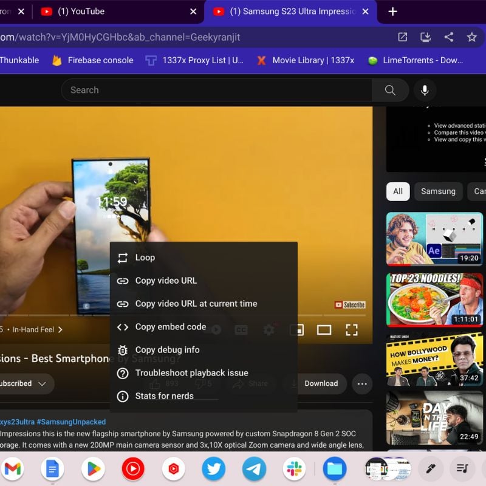Select Copy debug info entry

click(204, 350)
